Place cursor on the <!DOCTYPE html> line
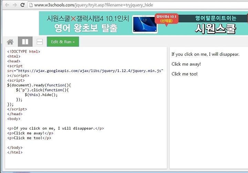 23,52
